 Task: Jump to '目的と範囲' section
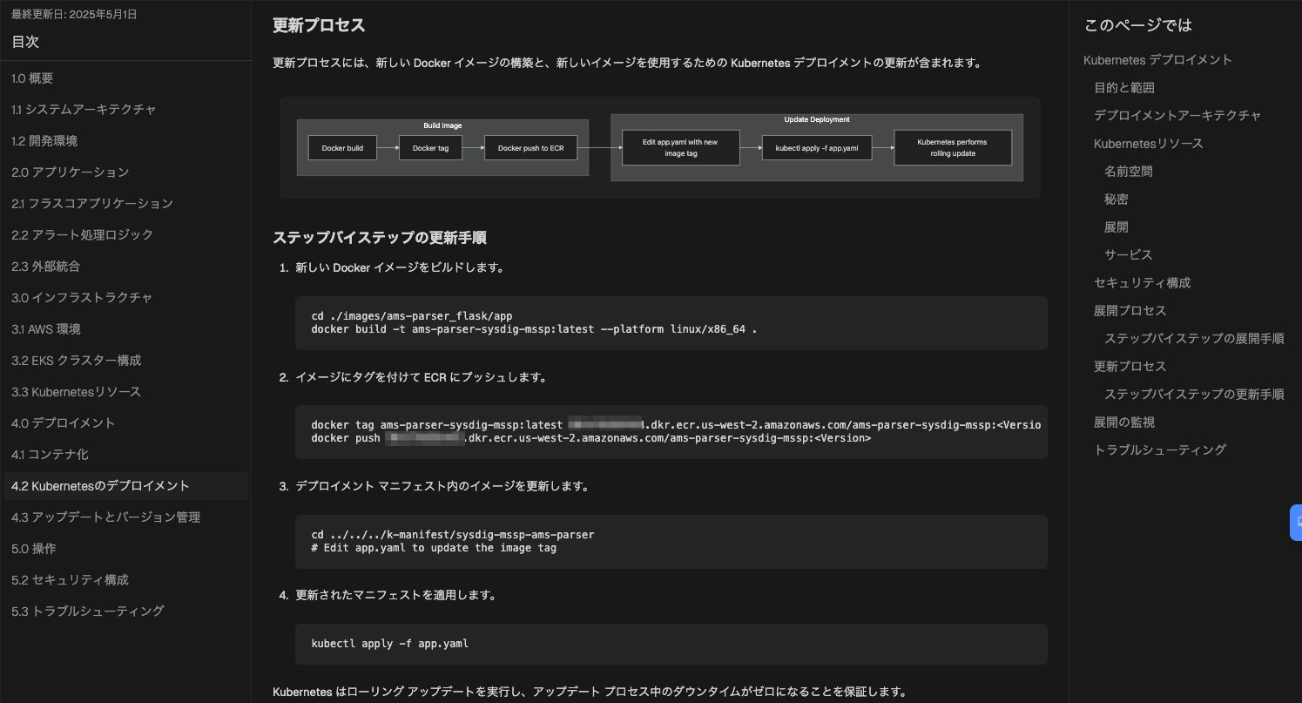click(1124, 88)
